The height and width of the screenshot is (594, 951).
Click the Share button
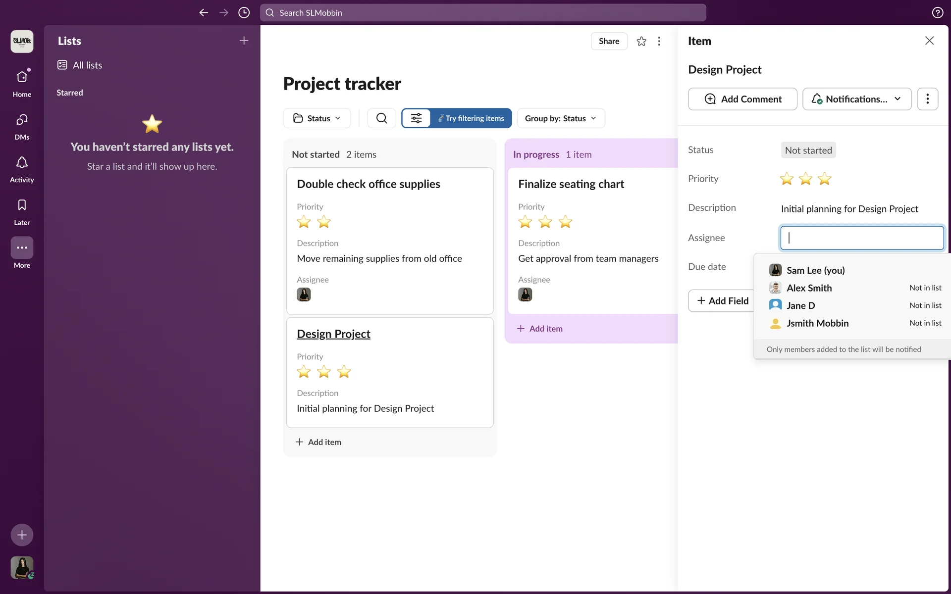(x=609, y=41)
